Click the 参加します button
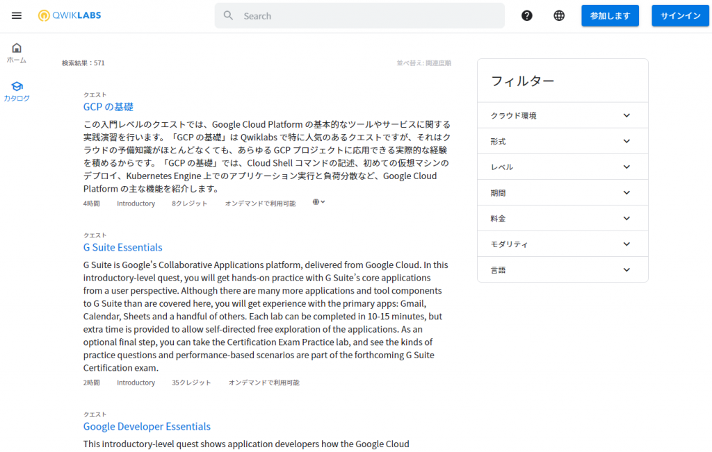Viewport: 712px width, 452px height. 610,15
